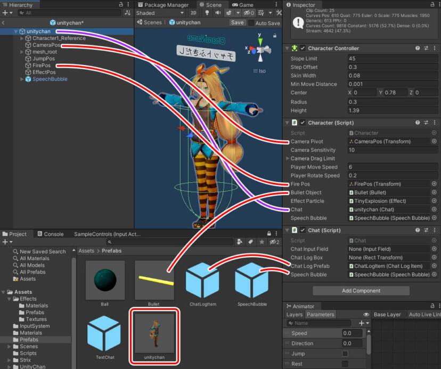Expand Character1_Reference in Hierarchy
The height and width of the screenshot is (369, 441).
point(22,38)
